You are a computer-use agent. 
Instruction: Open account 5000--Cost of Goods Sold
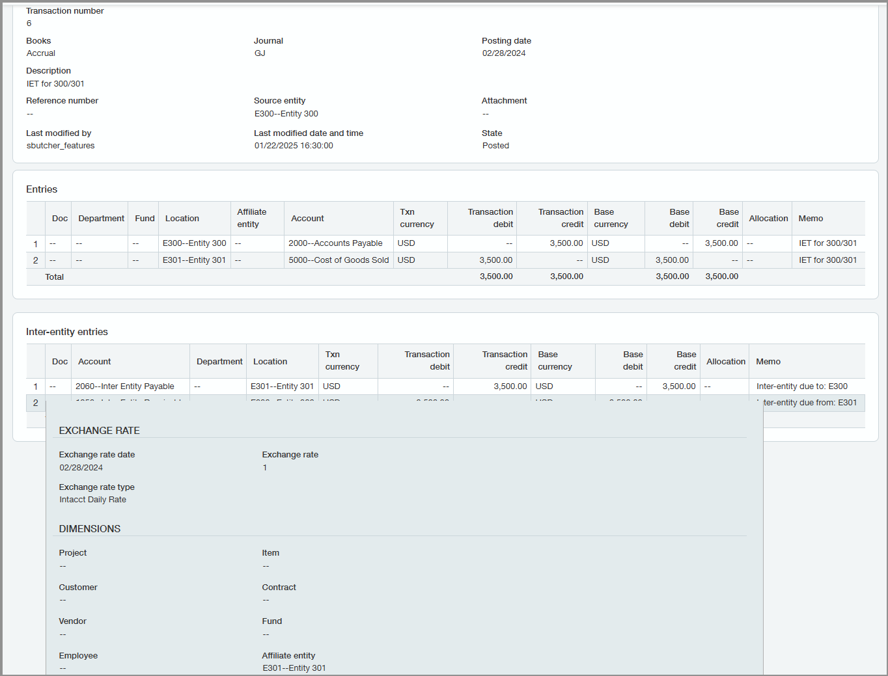pyautogui.click(x=338, y=260)
